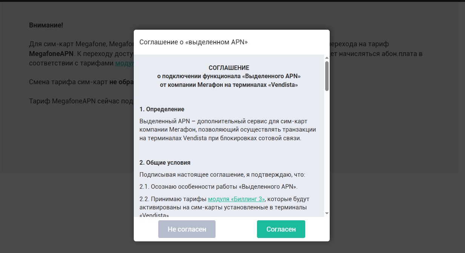
Task: Click the «Внимание!» heading on the background page
Action: point(46,25)
